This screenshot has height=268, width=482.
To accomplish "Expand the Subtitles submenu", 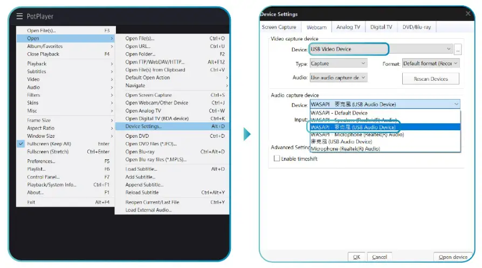I will [66, 71].
